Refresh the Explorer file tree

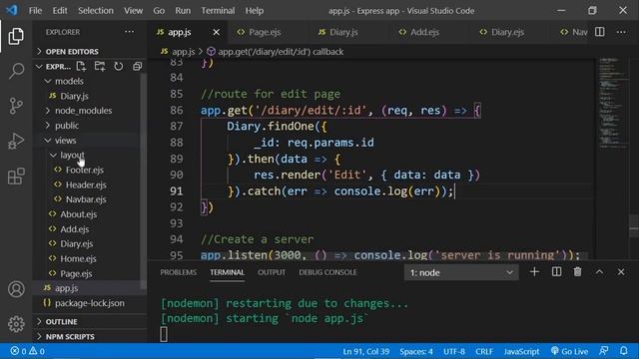click(118, 66)
